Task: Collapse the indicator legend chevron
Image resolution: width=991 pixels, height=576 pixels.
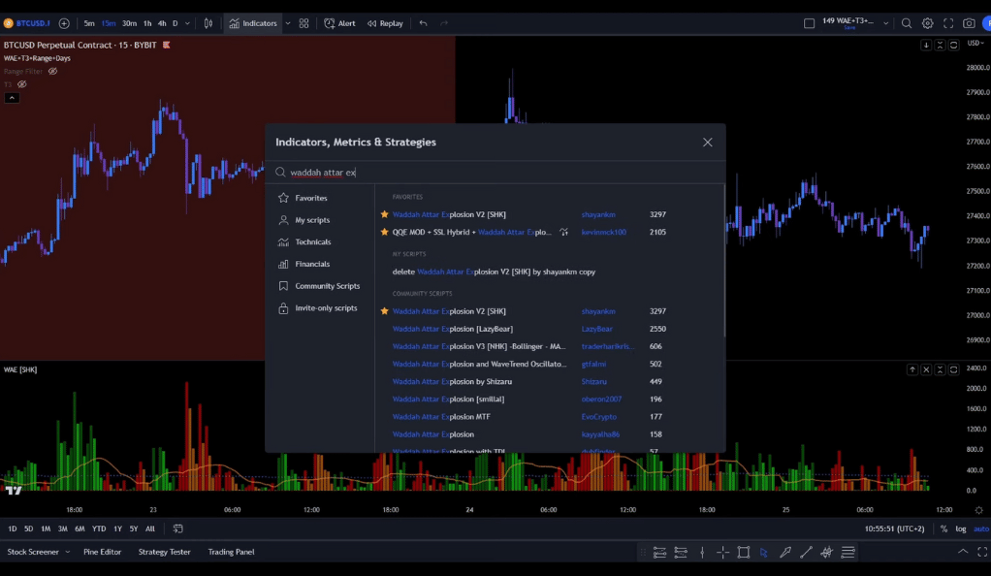Action: (12, 98)
